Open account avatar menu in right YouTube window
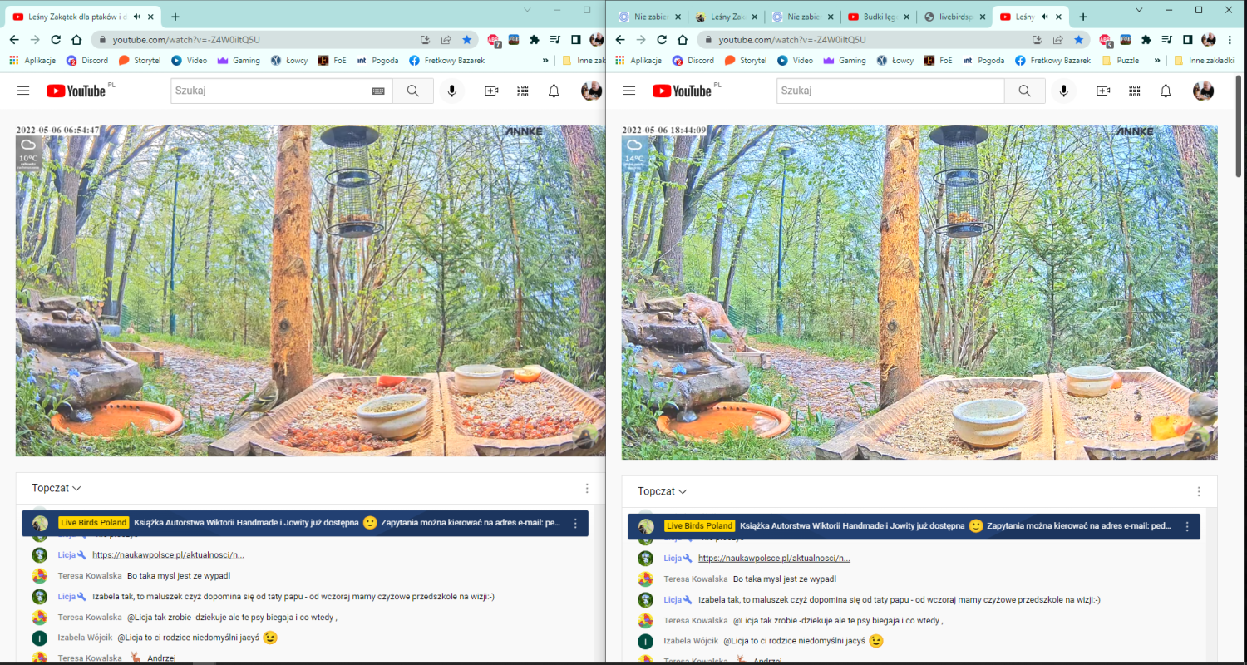The height and width of the screenshot is (665, 1247). coord(1203,91)
